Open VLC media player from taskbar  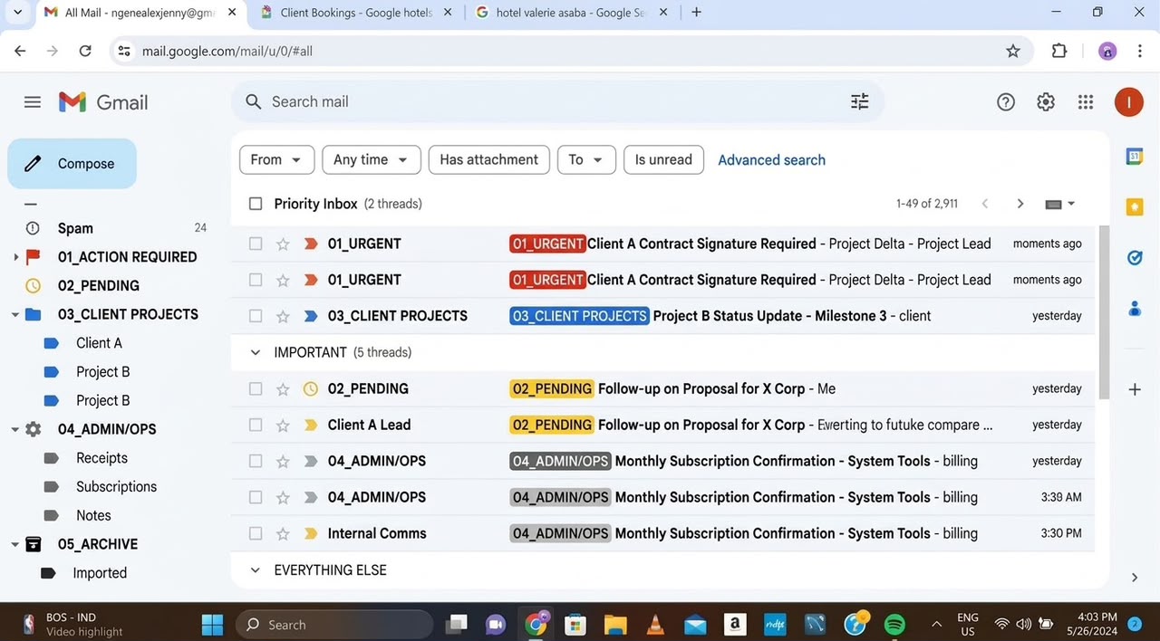click(x=654, y=624)
